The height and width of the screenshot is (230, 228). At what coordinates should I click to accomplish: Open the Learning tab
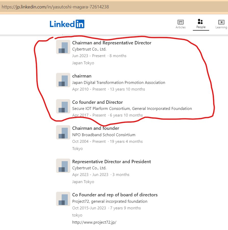coord(221,24)
